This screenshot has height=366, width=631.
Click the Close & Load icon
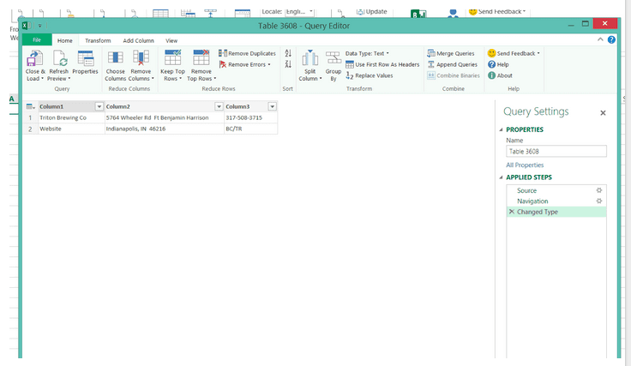34,59
